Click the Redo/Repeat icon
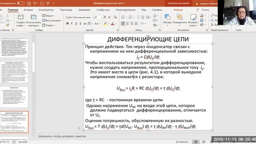The width and height of the screenshot is (256, 144). click(42, 3)
